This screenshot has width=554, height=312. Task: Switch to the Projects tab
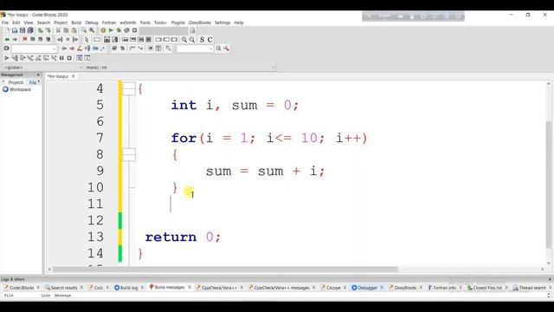(x=16, y=82)
